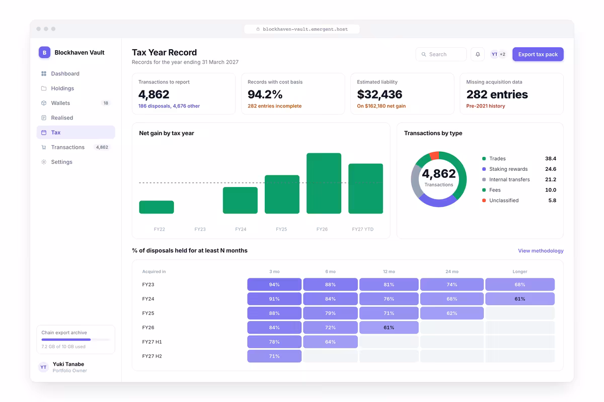604x402 pixels.
Task: Click the Chain export archive progress bar
Action: coord(76,340)
